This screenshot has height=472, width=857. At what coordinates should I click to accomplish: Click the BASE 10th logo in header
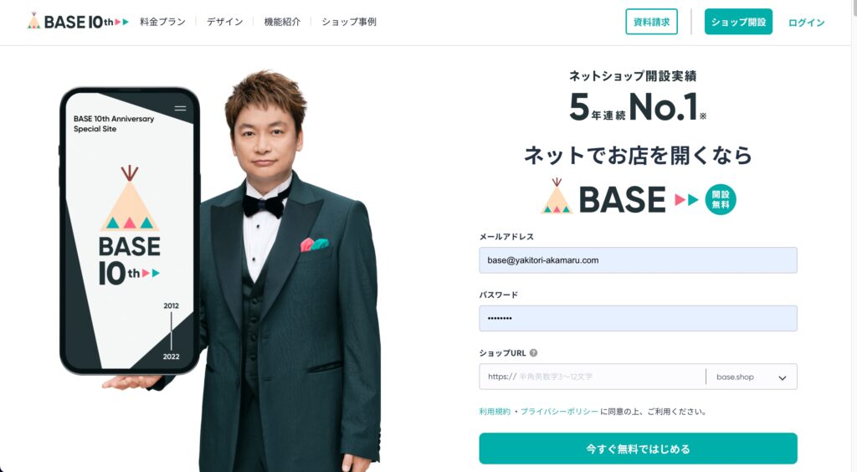pos(78,21)
